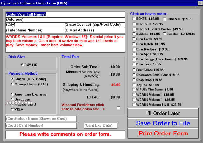Tick ToyBox $19.95 checkbox
Viewport: 203px width, 143px height.
coord(134,85)
